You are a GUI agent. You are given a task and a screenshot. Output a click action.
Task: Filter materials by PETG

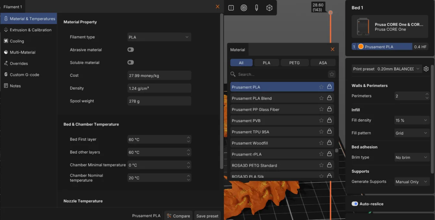[x=294, y=63]
